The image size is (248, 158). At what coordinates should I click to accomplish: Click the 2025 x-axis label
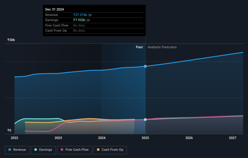pyautogui.click(x=145, y=138)
